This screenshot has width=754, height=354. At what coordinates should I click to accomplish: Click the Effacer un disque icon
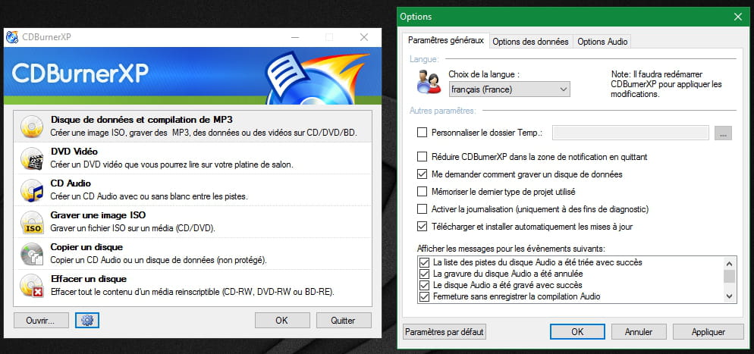coord(32,285)
